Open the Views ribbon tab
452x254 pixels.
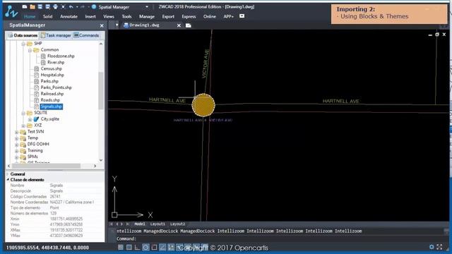(109, 16)
